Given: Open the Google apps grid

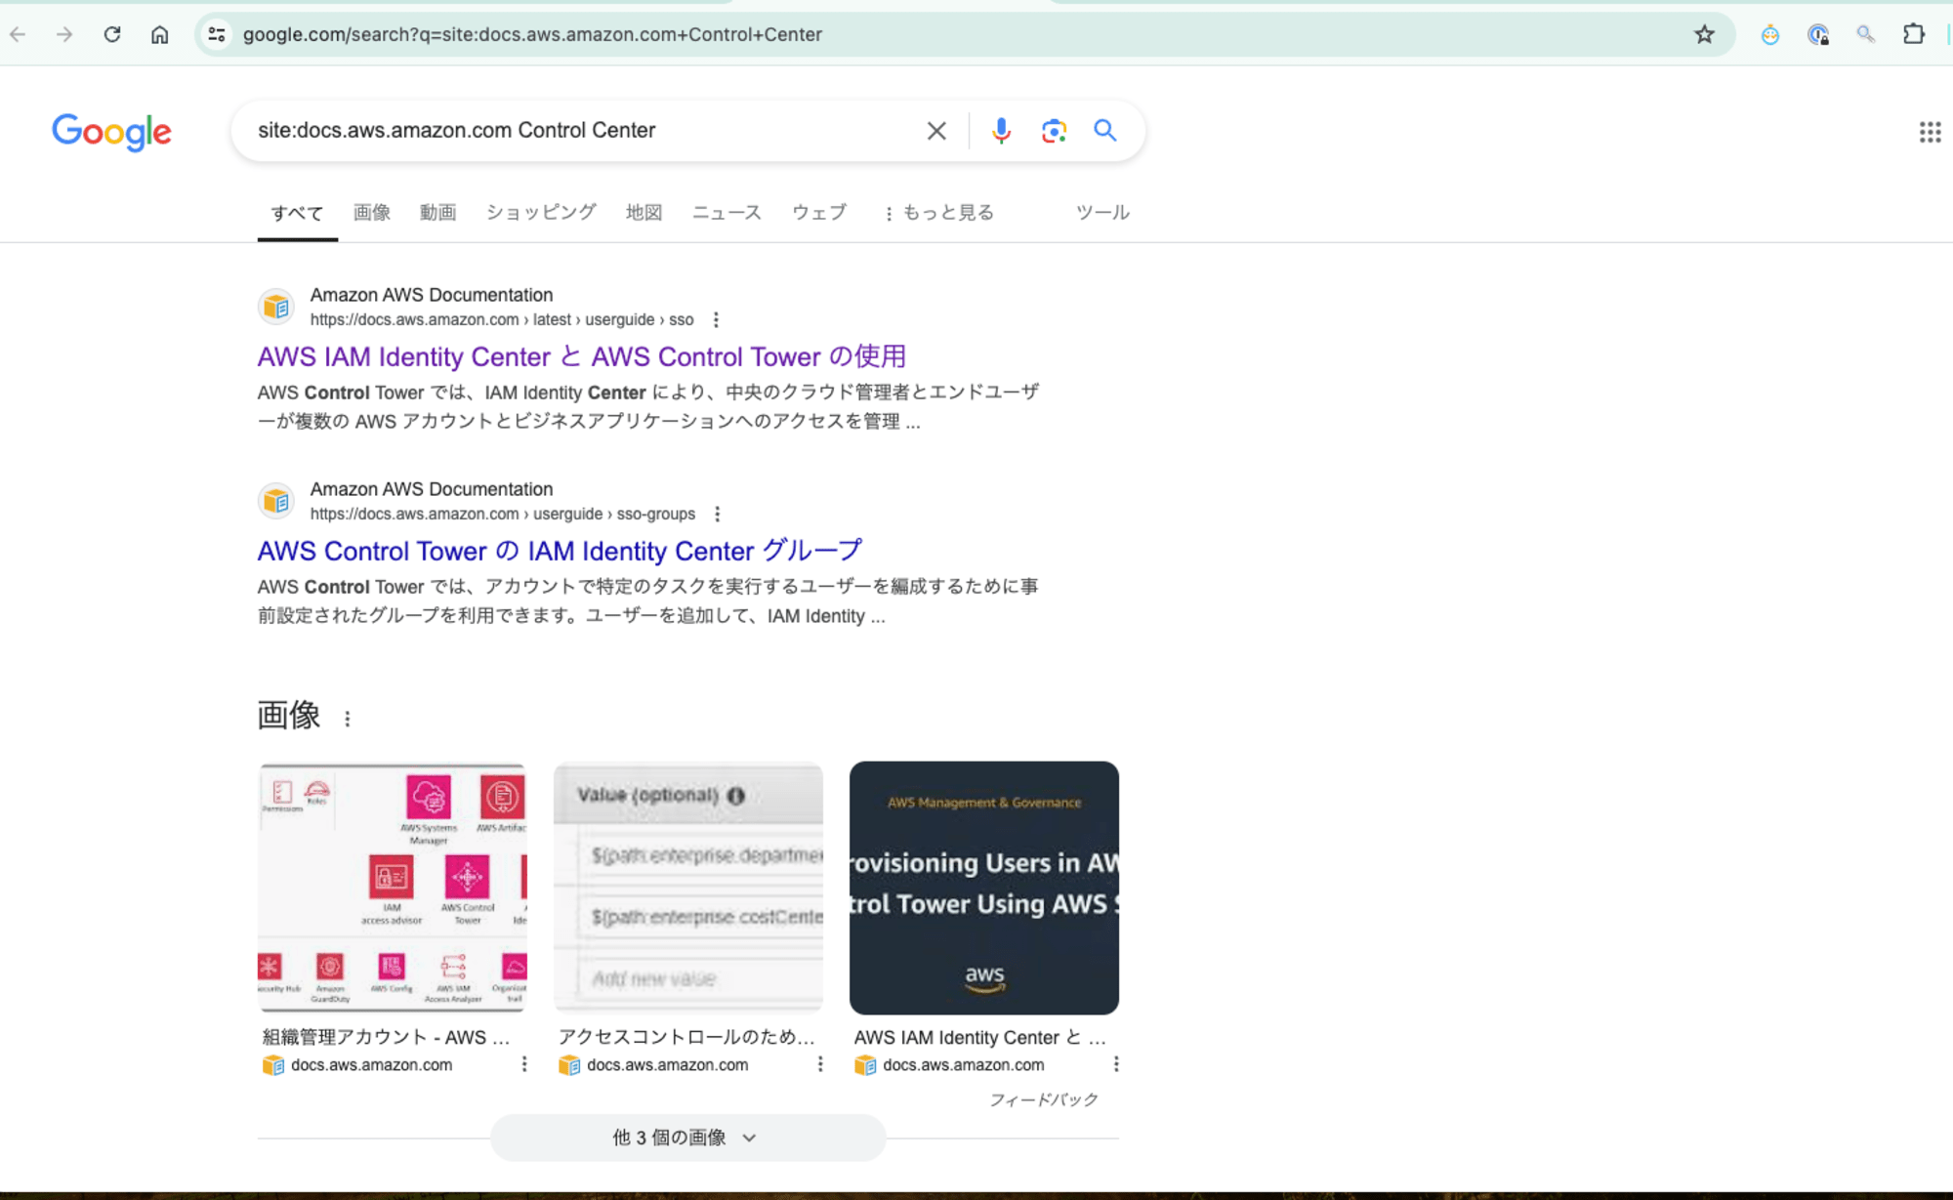Looking at the screenshot, I should coord(1930,132).
